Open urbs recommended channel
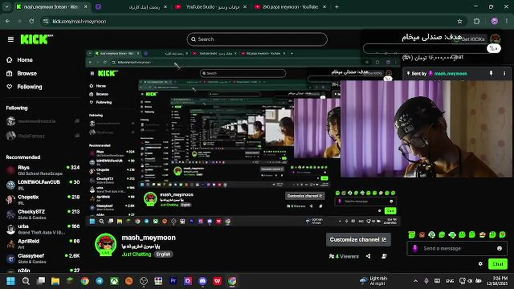 [43, 229]
